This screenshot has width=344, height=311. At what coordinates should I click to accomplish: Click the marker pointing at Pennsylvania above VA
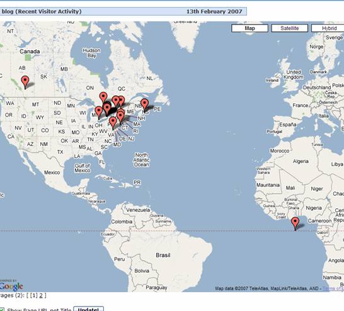click(x=113, y=123)
